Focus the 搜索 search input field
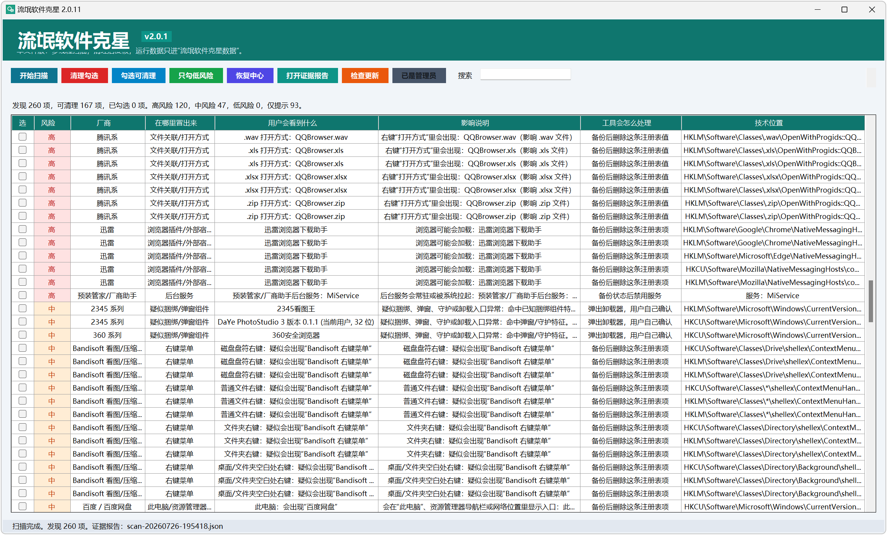887x535 pixels. pos(525,75)
